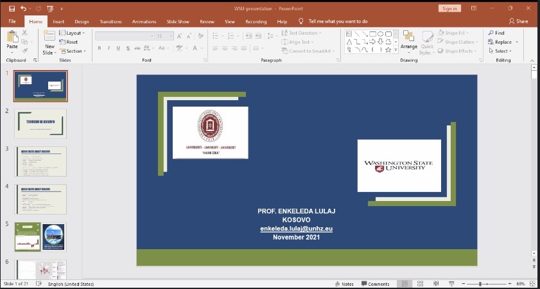The width and height of the screenshot is (540, 289).
Task: Click the Undo arrow icon
Action: tap(23, 8)
